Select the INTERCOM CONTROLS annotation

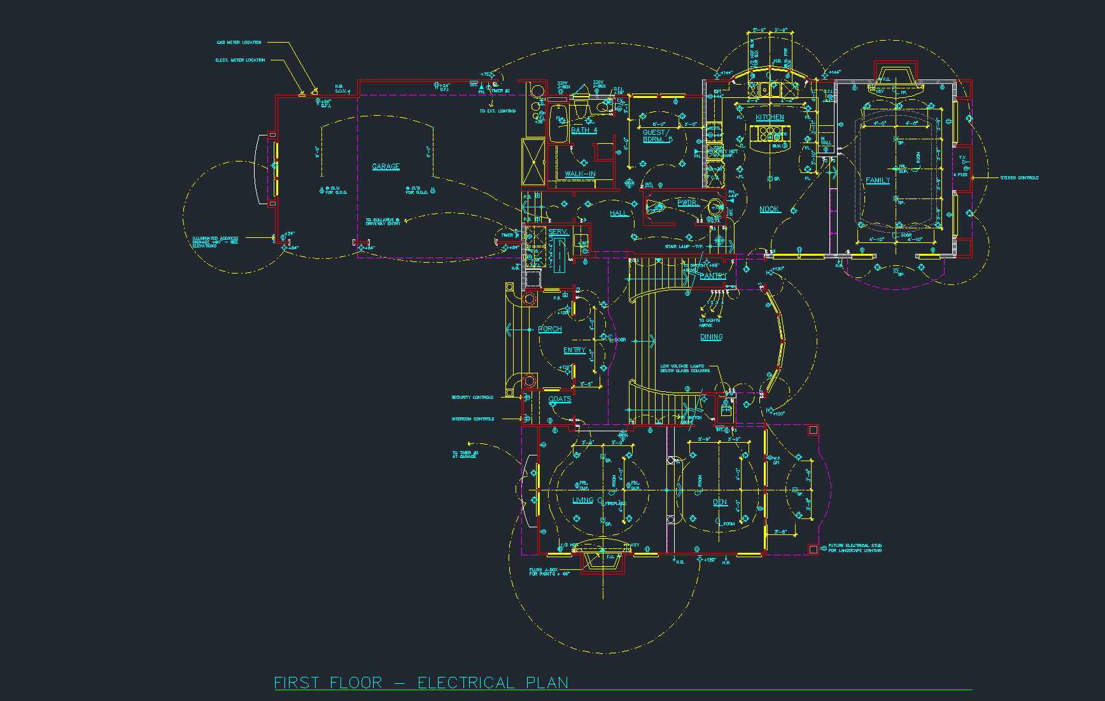click(472, 419)
